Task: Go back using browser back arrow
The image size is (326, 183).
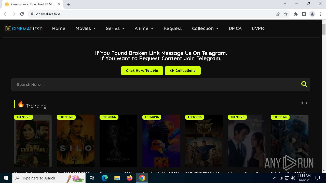Action: coord(6,14)
